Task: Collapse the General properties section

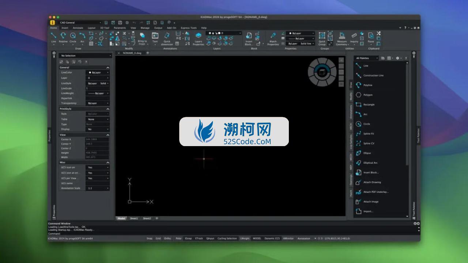Action: pos(107,68)
